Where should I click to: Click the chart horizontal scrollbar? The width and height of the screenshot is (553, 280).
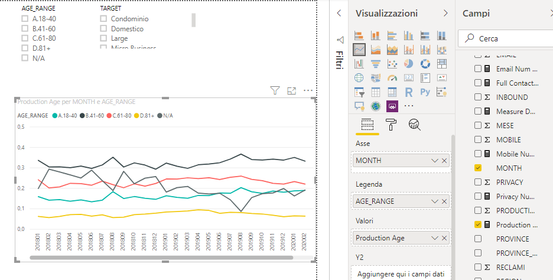(x=161, y=258)
